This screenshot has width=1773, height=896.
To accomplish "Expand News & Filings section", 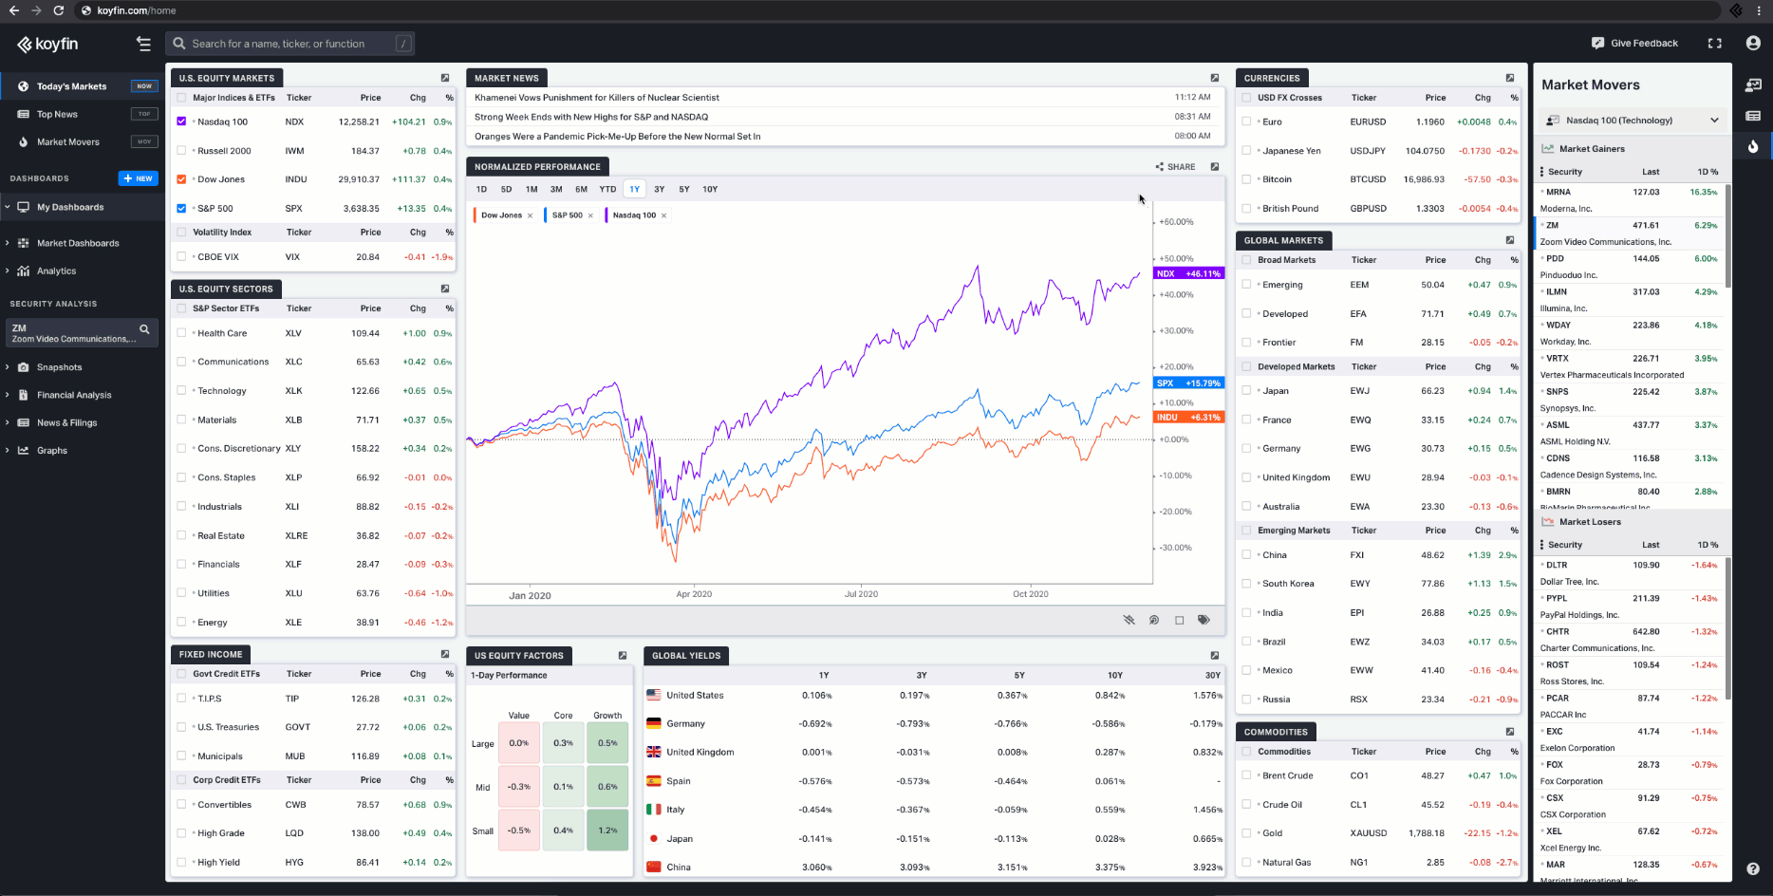I will coord(7,422).
